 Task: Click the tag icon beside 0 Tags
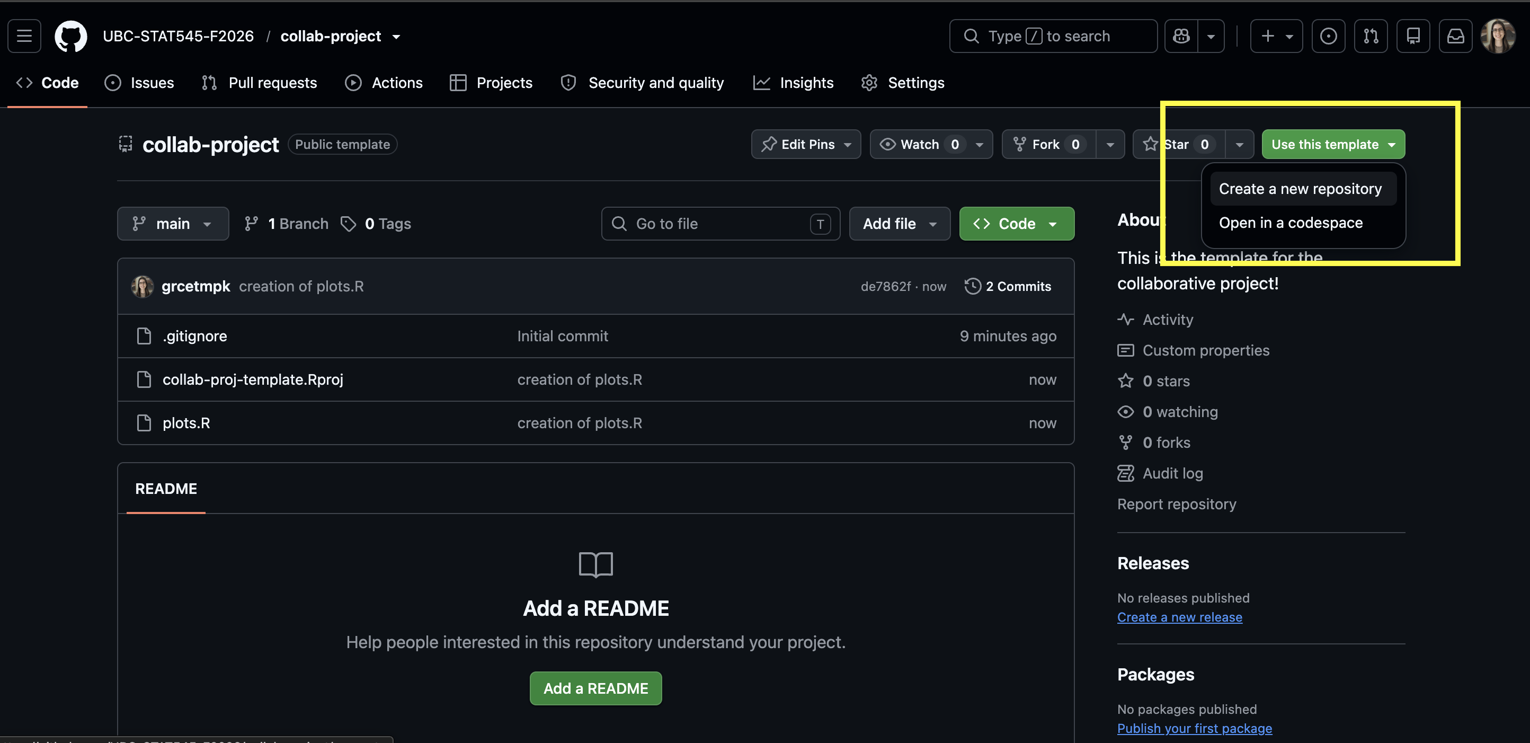click(348, 224)
